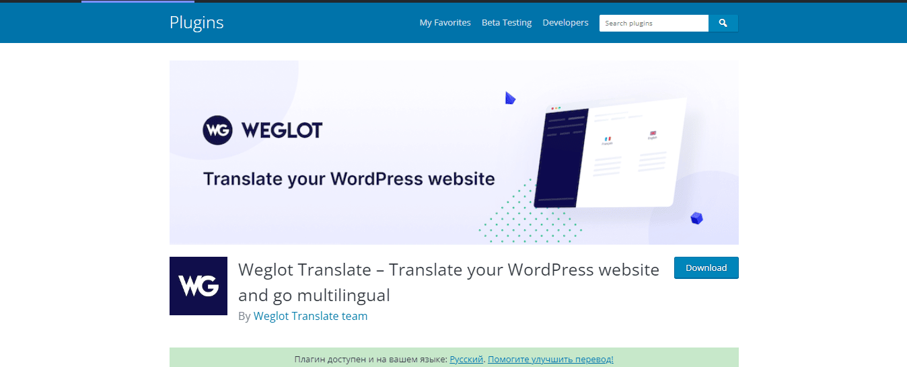Click the Weglot banner image
The width and height of the screenshot is (907, 367).
[454, 153]
